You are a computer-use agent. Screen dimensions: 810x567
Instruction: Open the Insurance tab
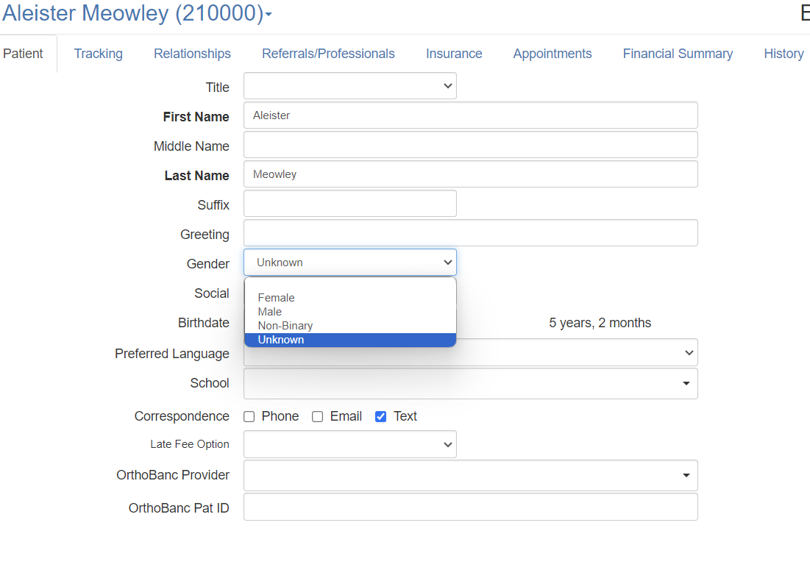[x=454, y=54]
